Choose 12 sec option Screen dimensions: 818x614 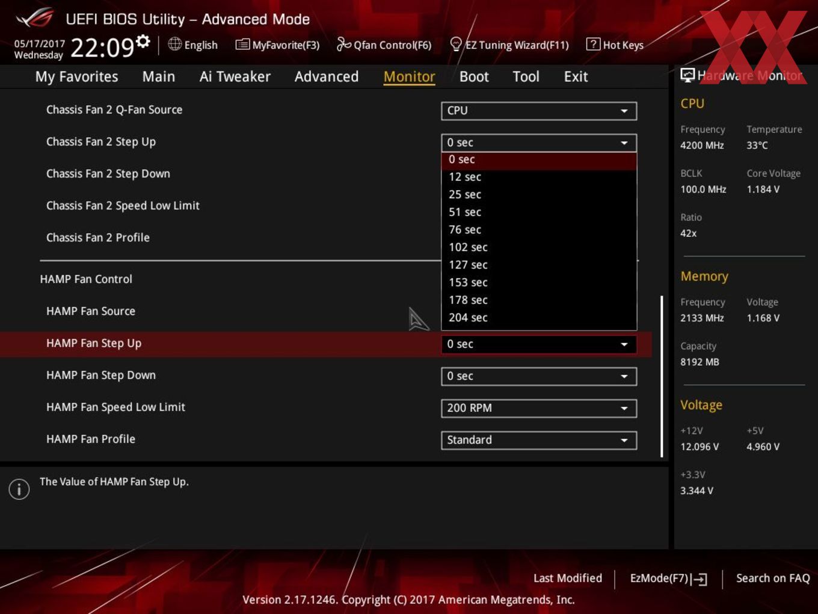539,177
